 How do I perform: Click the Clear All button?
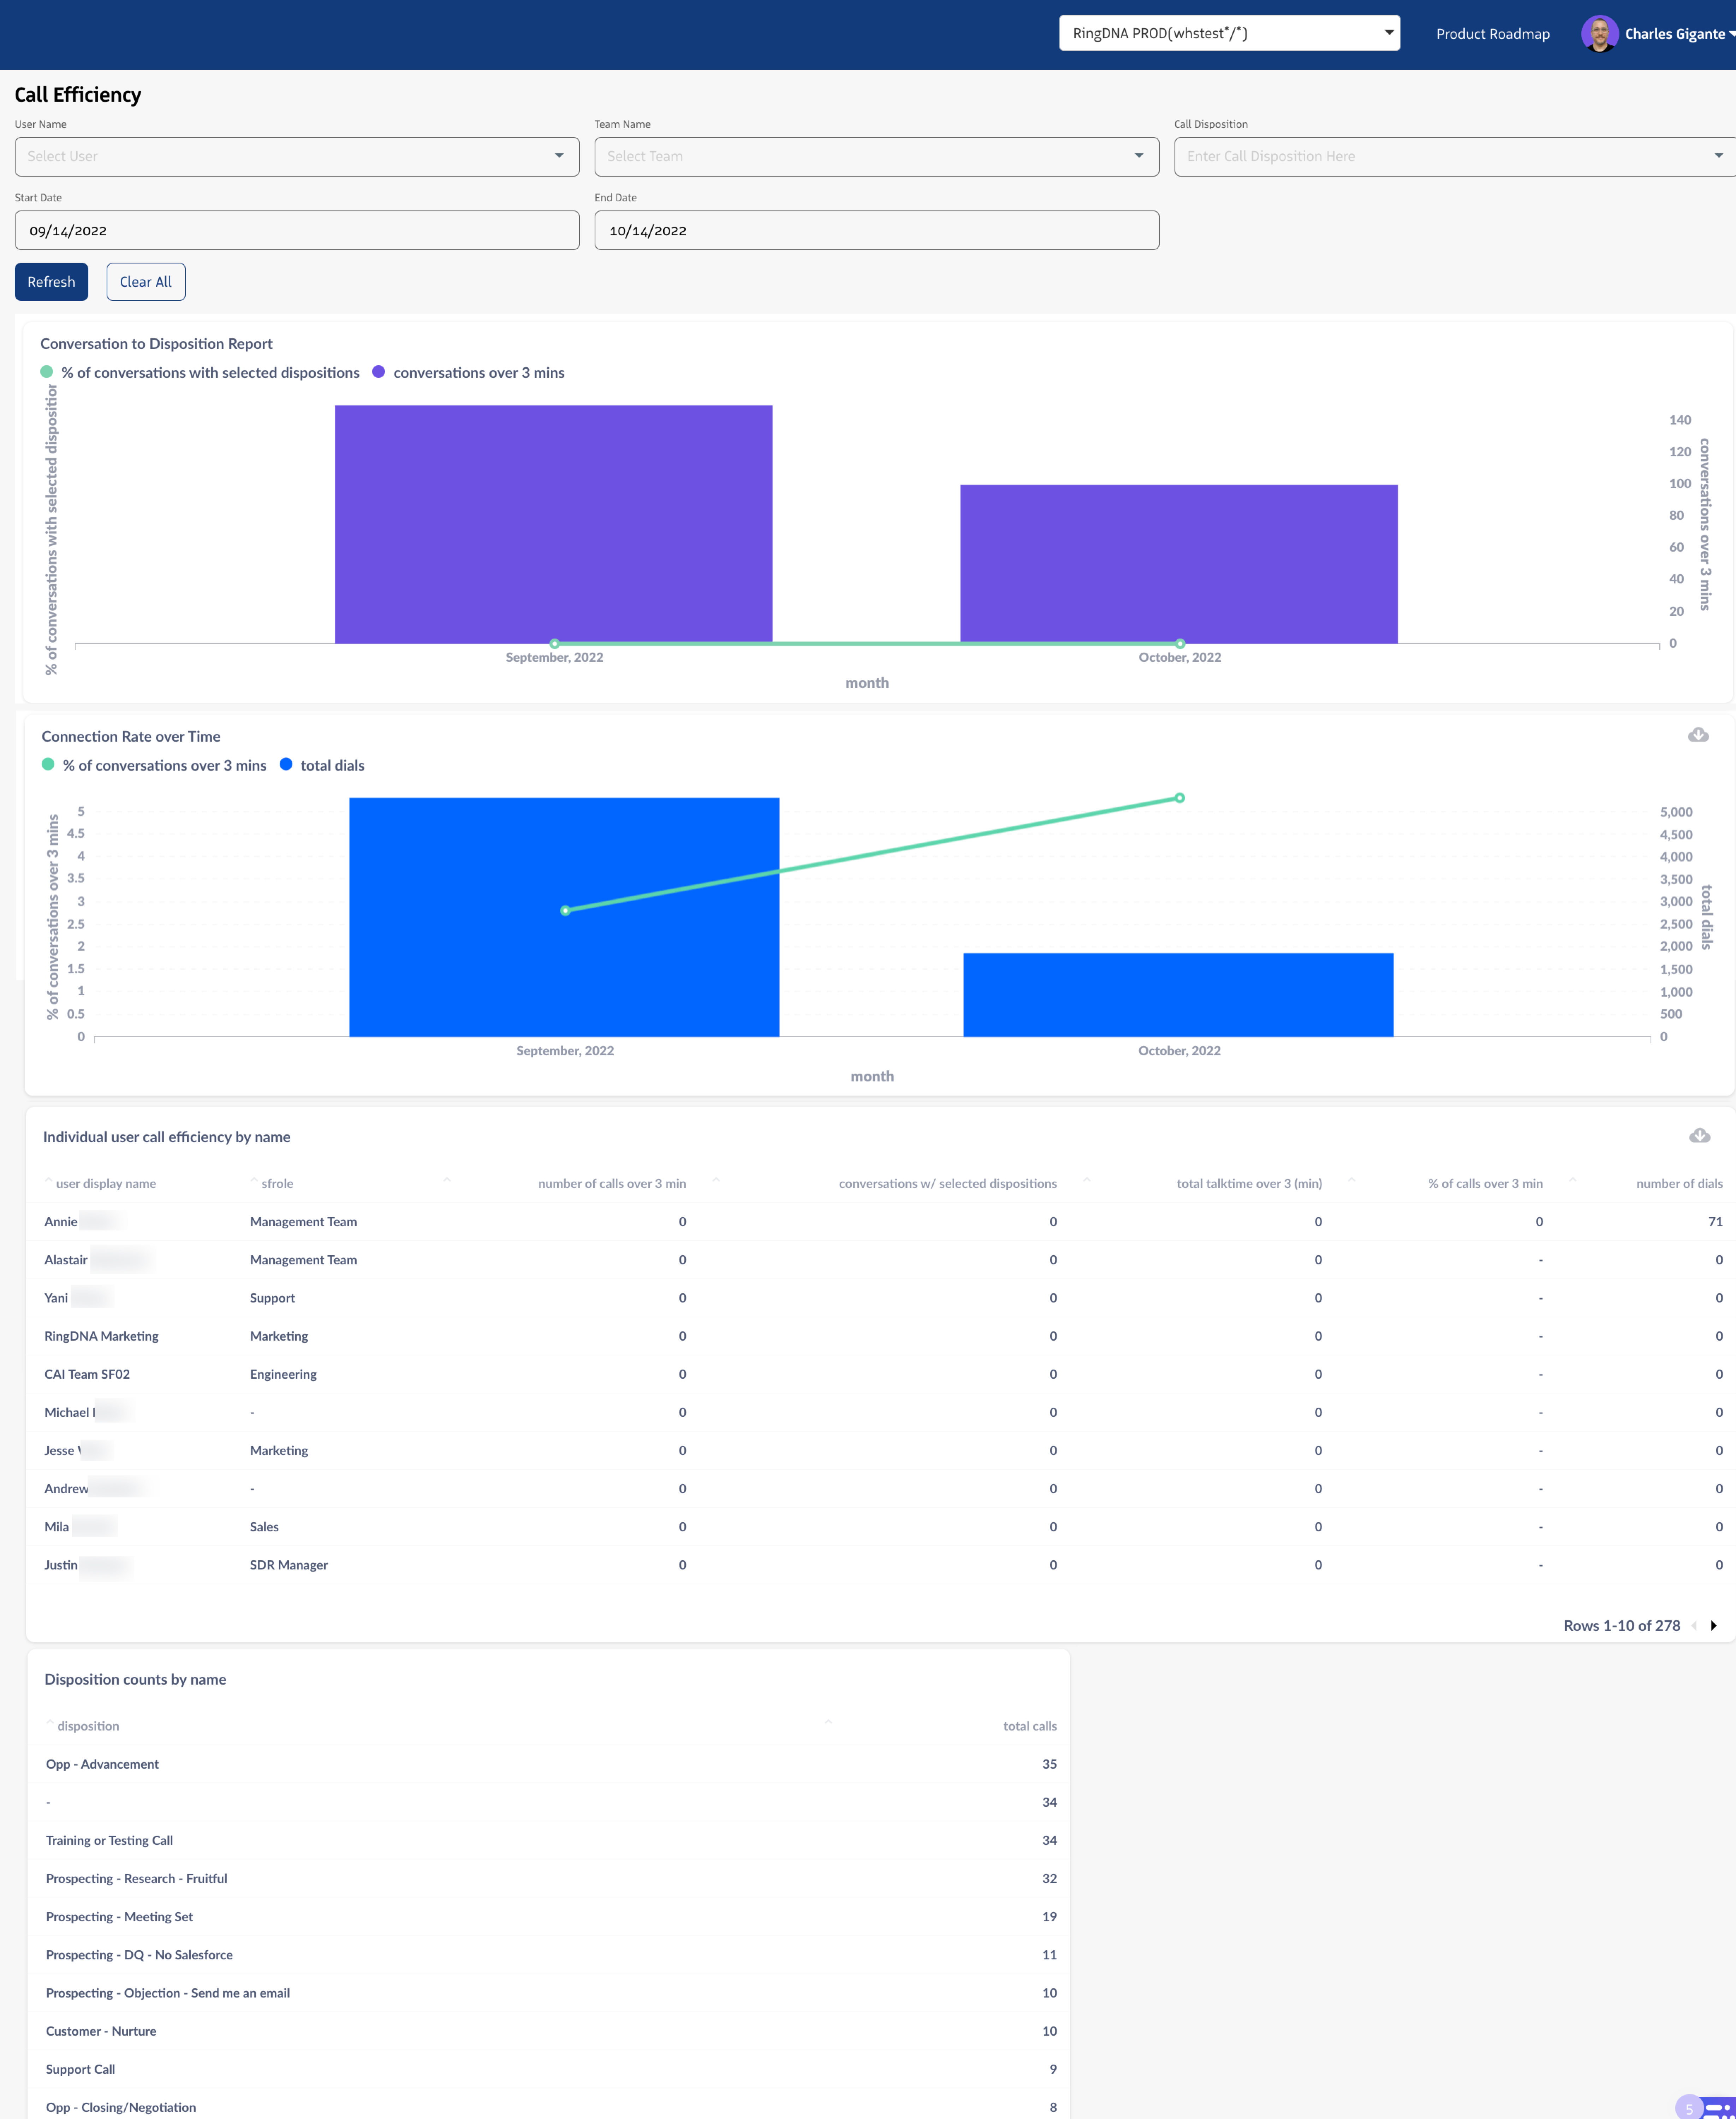point(146,282)
